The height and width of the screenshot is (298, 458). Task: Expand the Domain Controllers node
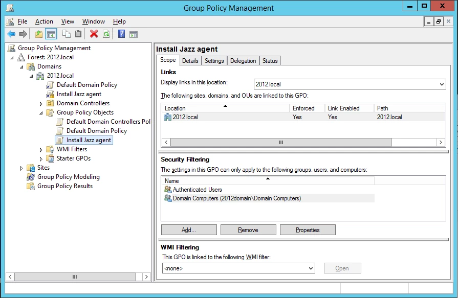tap(41, 104)
